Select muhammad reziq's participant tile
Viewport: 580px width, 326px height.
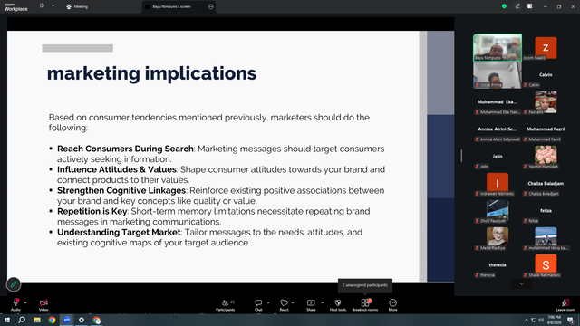pyautogui.click(x=546, y=237)
